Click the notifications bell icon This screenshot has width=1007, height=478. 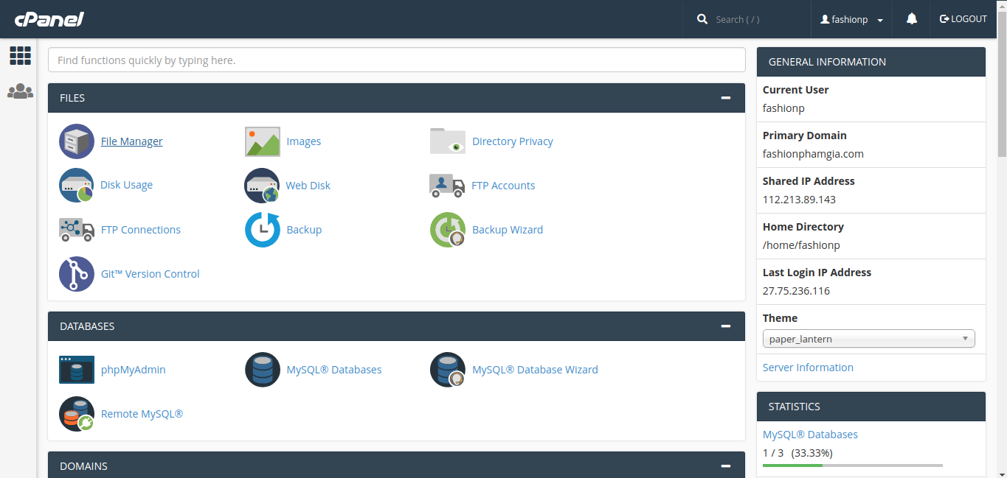coord(912,19)
